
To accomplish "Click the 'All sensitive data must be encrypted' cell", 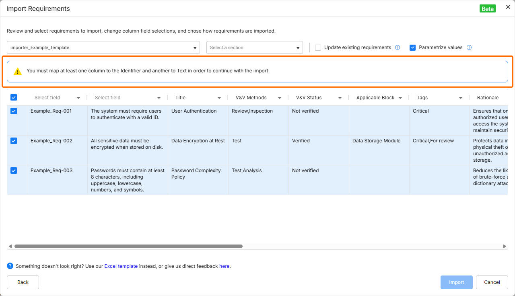I will click(x=128, y=150).
